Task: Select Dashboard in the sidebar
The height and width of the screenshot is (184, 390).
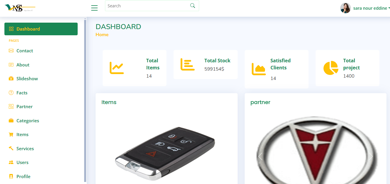Action: (x=41, y=29)
